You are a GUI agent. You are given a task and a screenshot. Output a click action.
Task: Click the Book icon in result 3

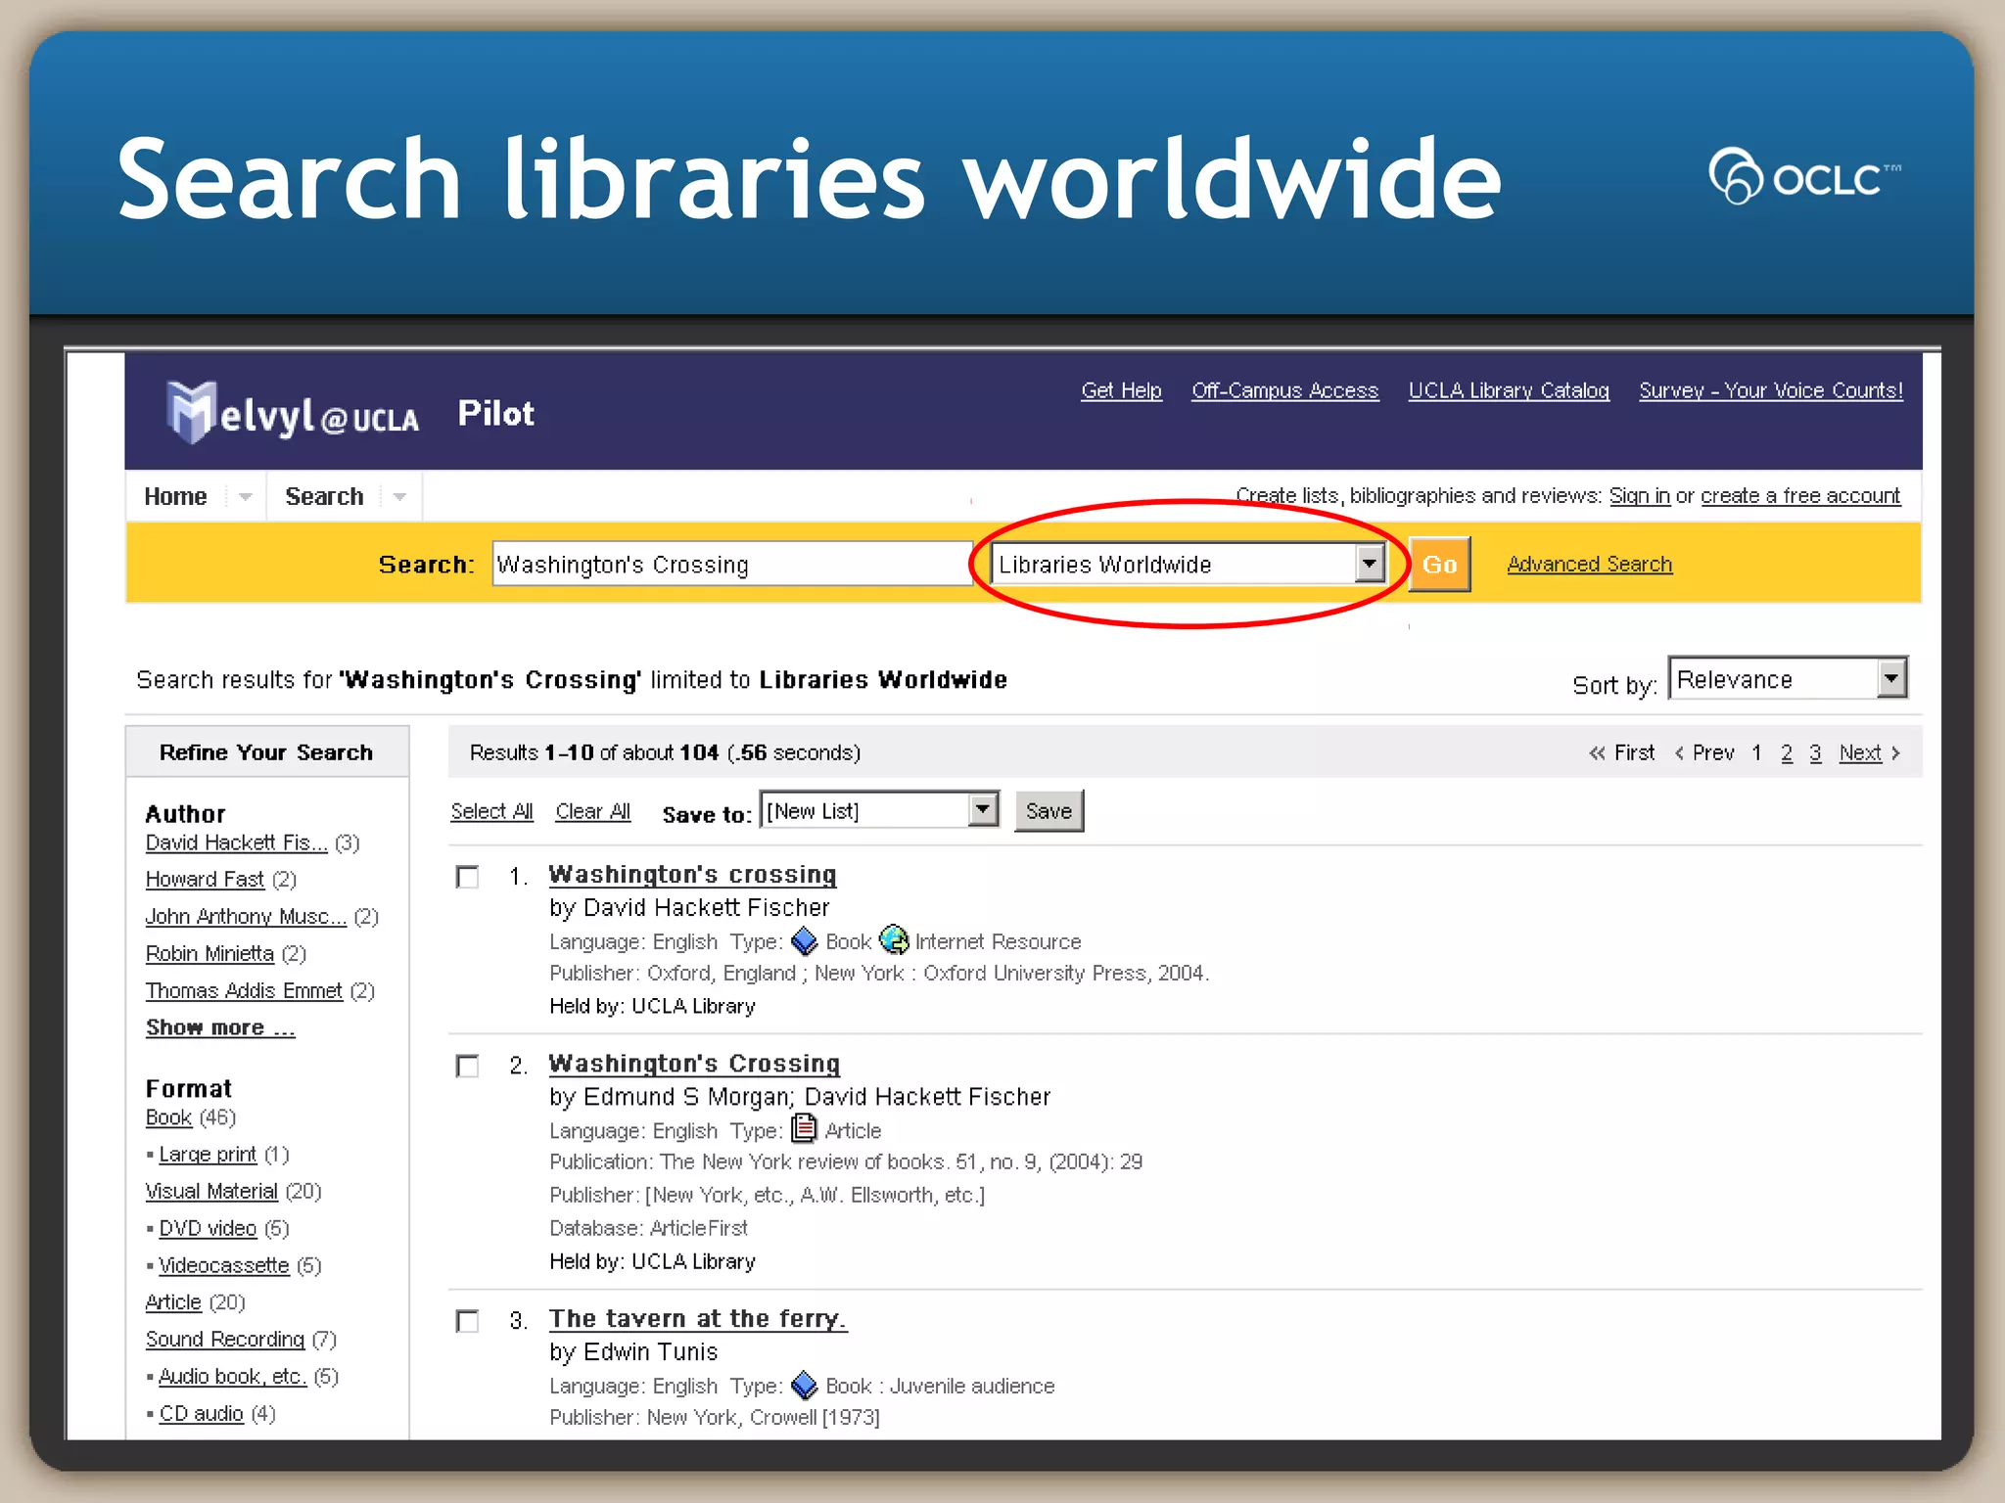[x=804, y=1385]
